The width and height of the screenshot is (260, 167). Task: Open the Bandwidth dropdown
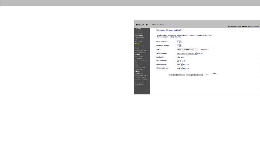coord(181,57)
